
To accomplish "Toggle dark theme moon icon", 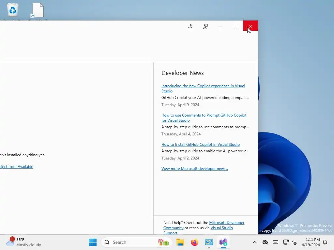I will [x=190, y=26].
